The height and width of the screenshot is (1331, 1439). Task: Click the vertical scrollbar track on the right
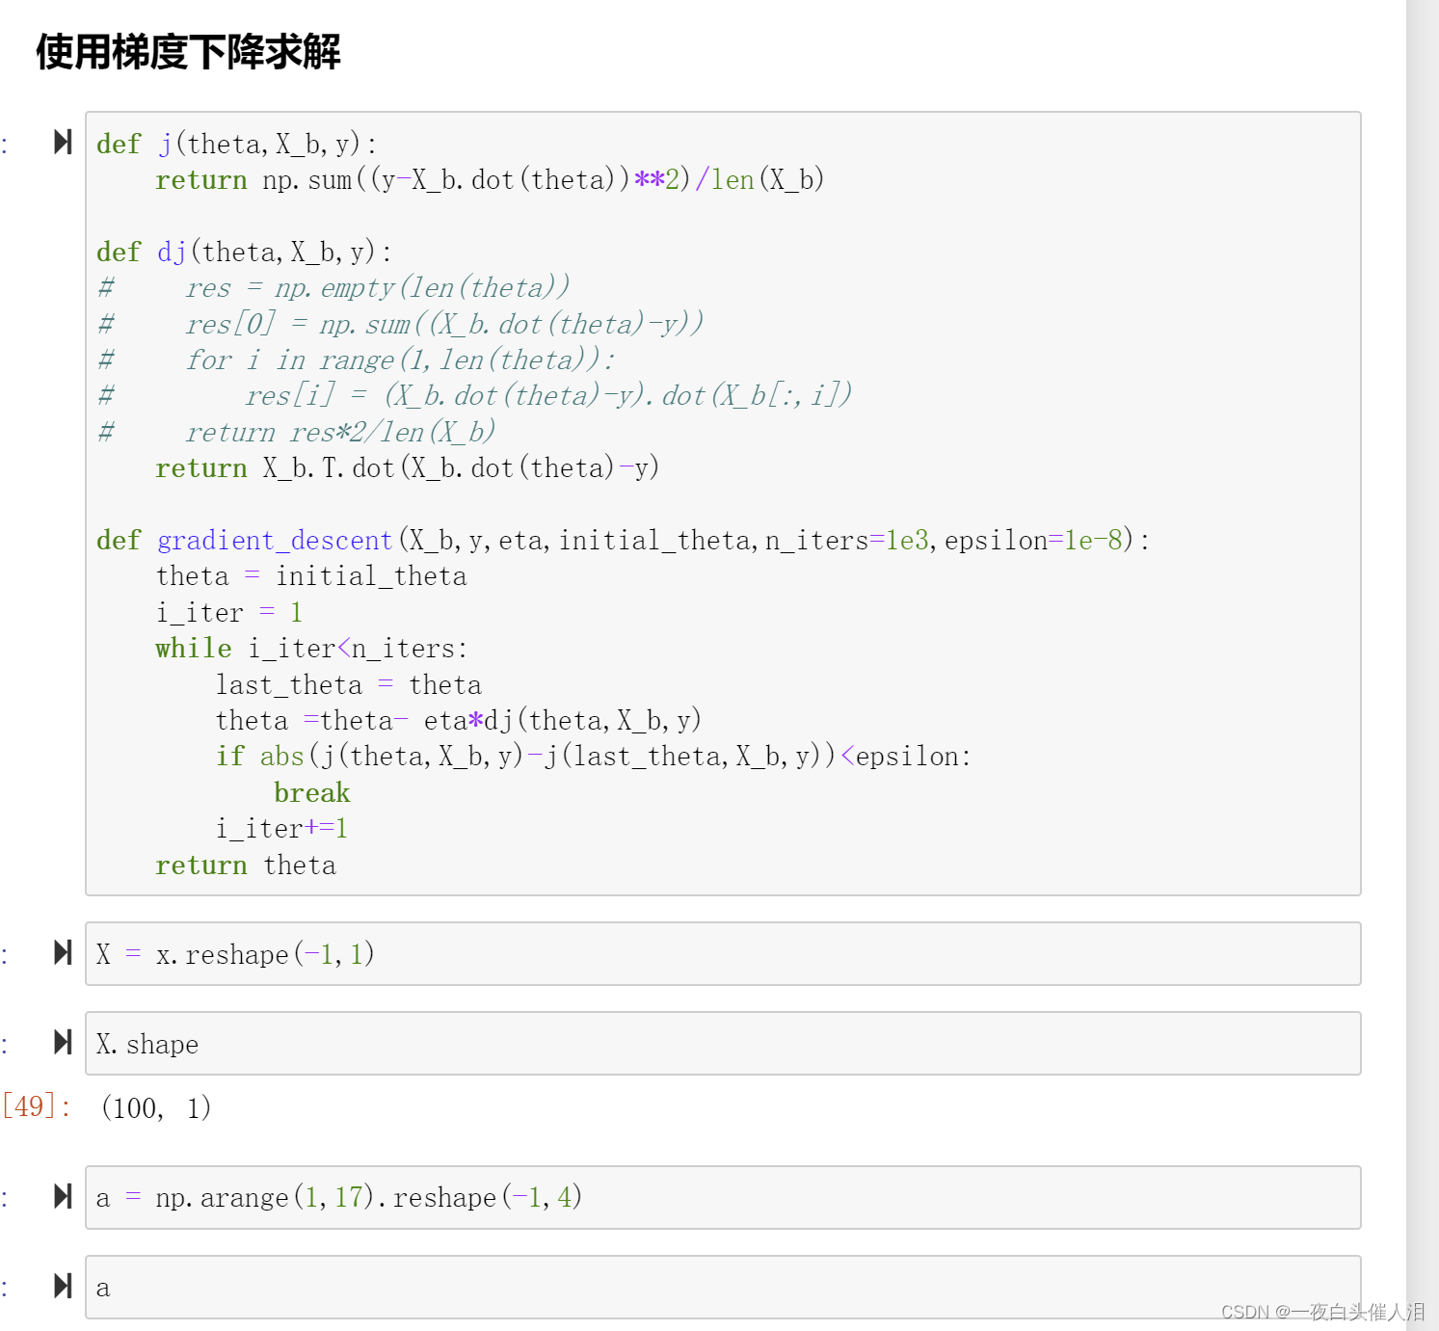coord(1422,665)
